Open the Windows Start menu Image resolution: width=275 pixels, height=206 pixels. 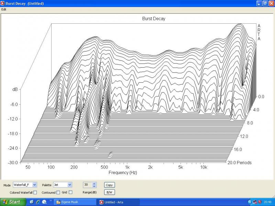click(12, 202)
